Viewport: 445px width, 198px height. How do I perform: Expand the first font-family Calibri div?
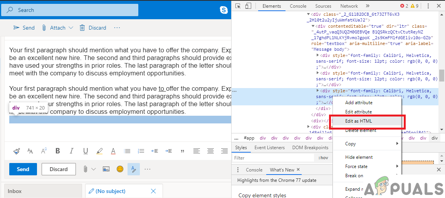click(x=317, y=55)
